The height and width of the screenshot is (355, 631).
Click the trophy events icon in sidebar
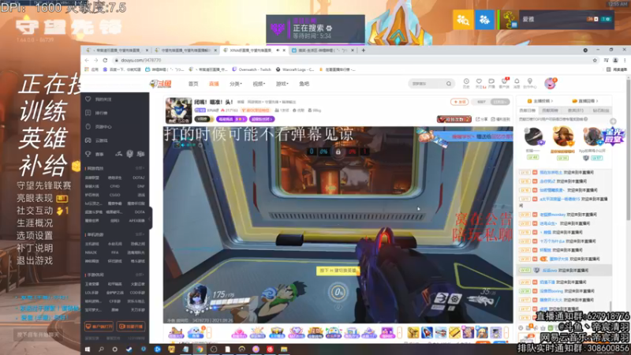(88, 154)
